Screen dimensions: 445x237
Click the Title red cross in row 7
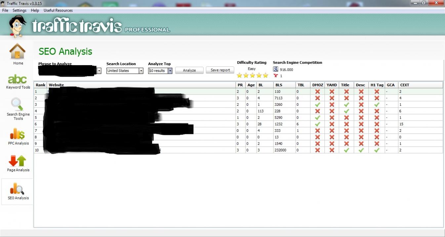(x=346, y=131)
